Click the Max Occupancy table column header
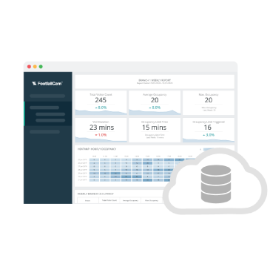Screen dimensions: 270x267 [x=152, y=200]
